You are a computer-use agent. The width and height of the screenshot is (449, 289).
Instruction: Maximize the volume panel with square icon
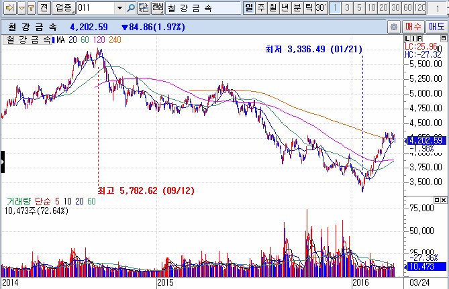pyautogui.click(x=436, y=200)
